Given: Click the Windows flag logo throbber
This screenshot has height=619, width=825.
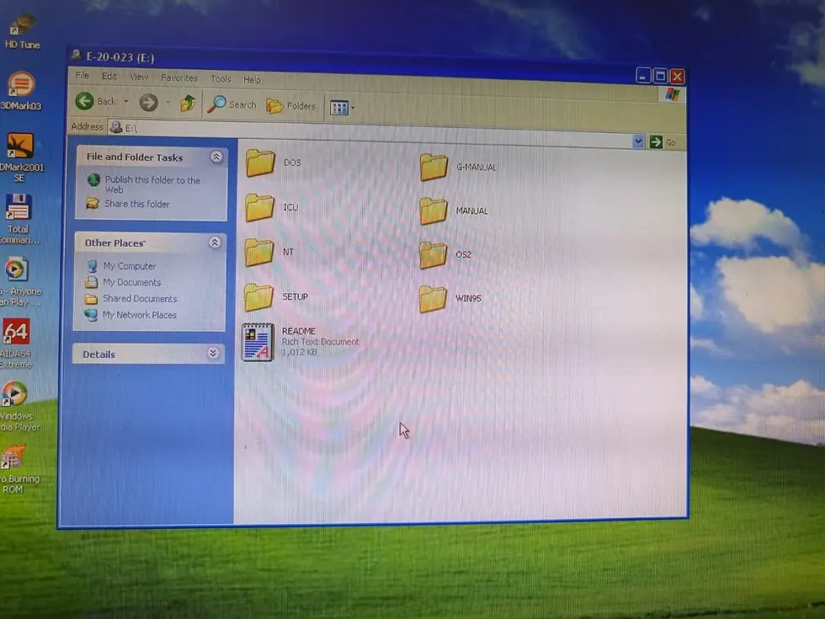Looking at the screenshot, I should coord(672,94).
